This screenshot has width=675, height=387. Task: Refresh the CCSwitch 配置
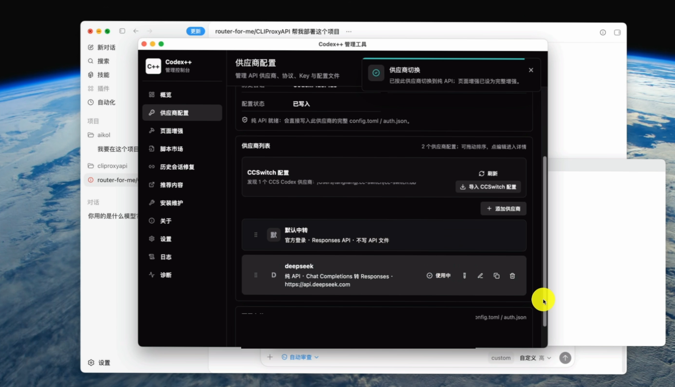(488, 173)
